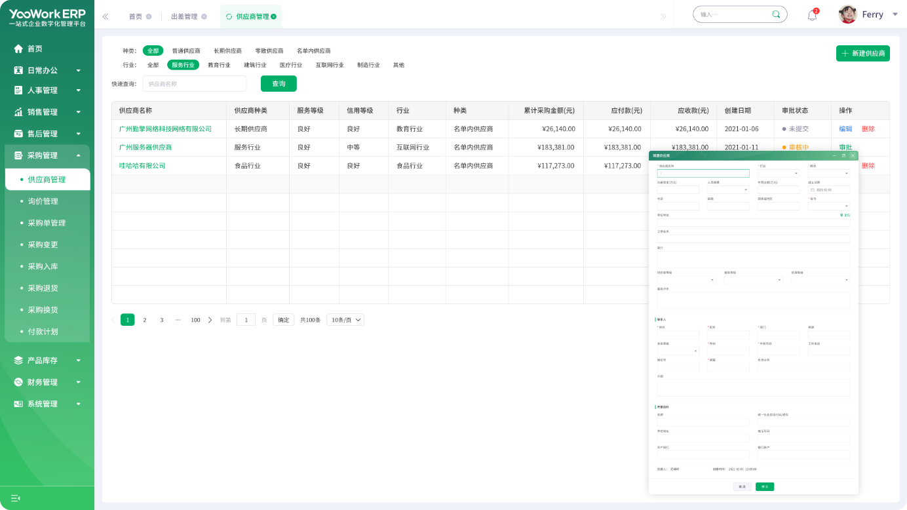Open 广州勤擎网络科技网络有限公司 supplier link

165,129
